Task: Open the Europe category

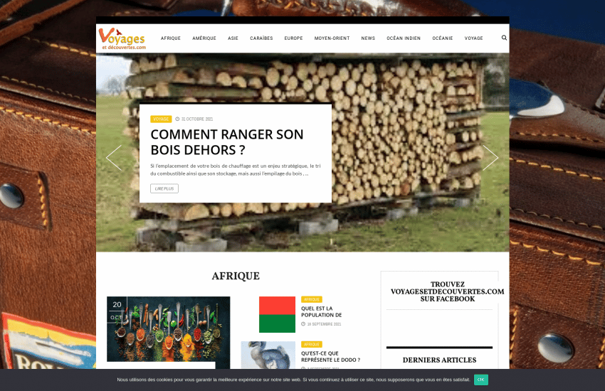Action: (x=293, y=38)
